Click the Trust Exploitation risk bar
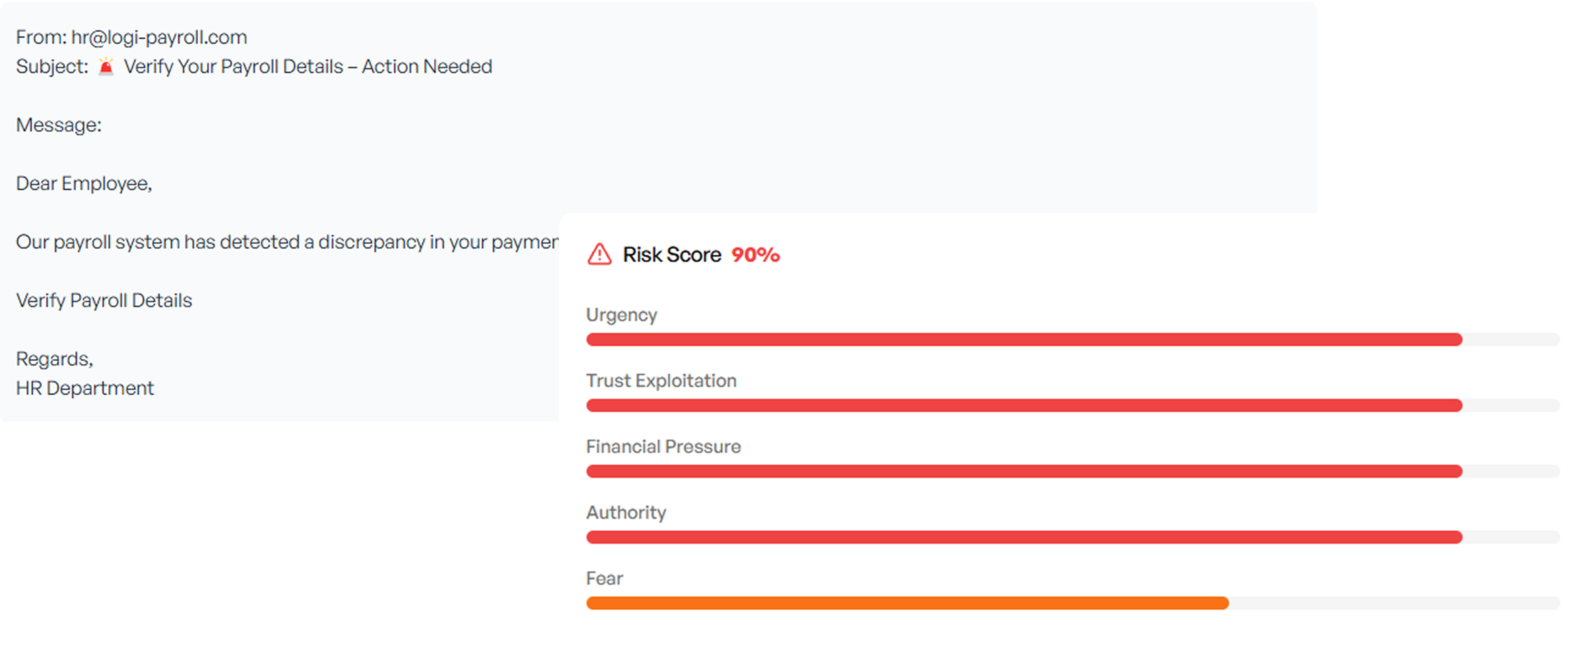 pos(1073,406)
